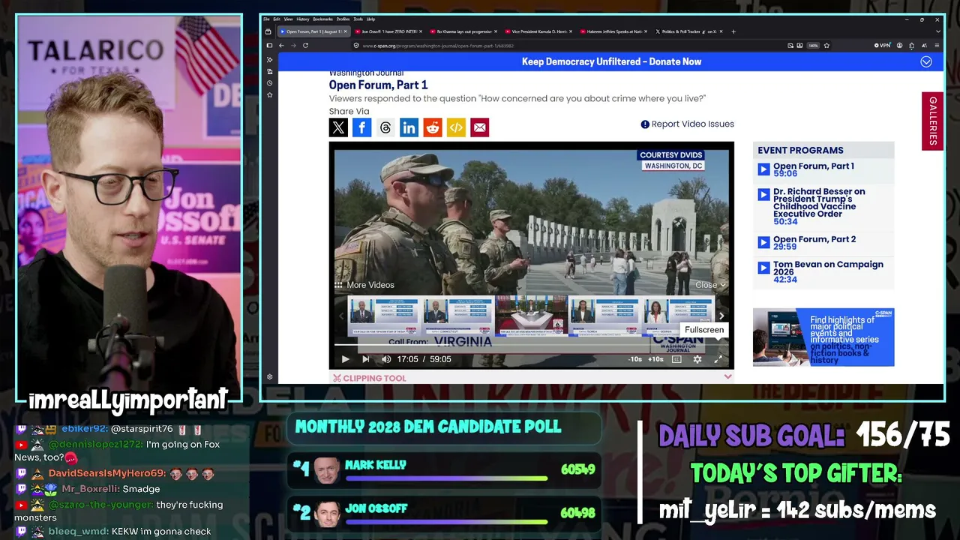960x540 pixels.
Task: Switch to the Politics & Poll Tracker tab
Action: (688, 31)
